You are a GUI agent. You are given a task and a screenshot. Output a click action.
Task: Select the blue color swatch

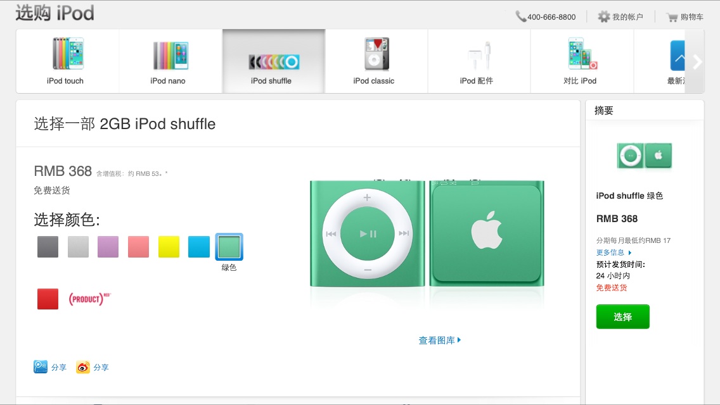(199, 247)
